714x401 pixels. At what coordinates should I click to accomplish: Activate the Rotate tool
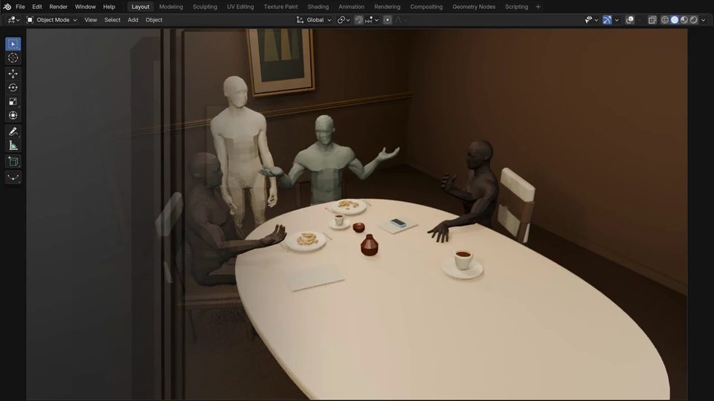(13, 88)
